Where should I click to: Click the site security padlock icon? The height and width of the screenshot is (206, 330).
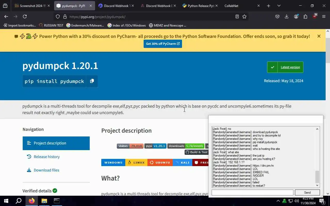click(65, 16)
